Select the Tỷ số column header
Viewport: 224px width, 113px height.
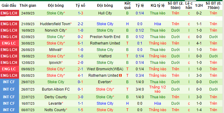(x=81, y=6)
